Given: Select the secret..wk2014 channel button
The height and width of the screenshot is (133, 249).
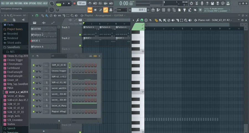Looking at the screenshot, I should pyautogui.click(x=59, y=88).
